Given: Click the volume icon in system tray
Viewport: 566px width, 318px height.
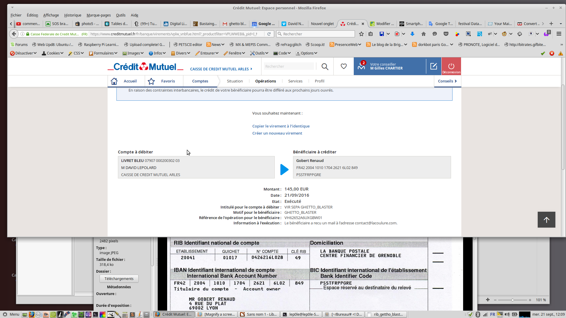Looking at the screenshot, I should pyautogui.click(x=507, y=314).
